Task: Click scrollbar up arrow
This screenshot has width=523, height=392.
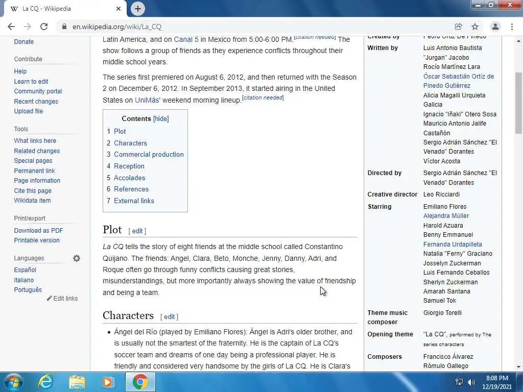Action: point(519,41)
